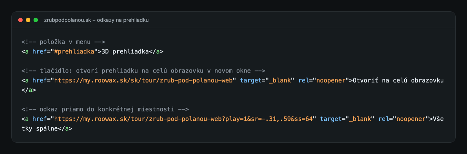Click the 'href' attribute before '#prehliadka'
Screen dimensions: 467x154
point(39,52)
